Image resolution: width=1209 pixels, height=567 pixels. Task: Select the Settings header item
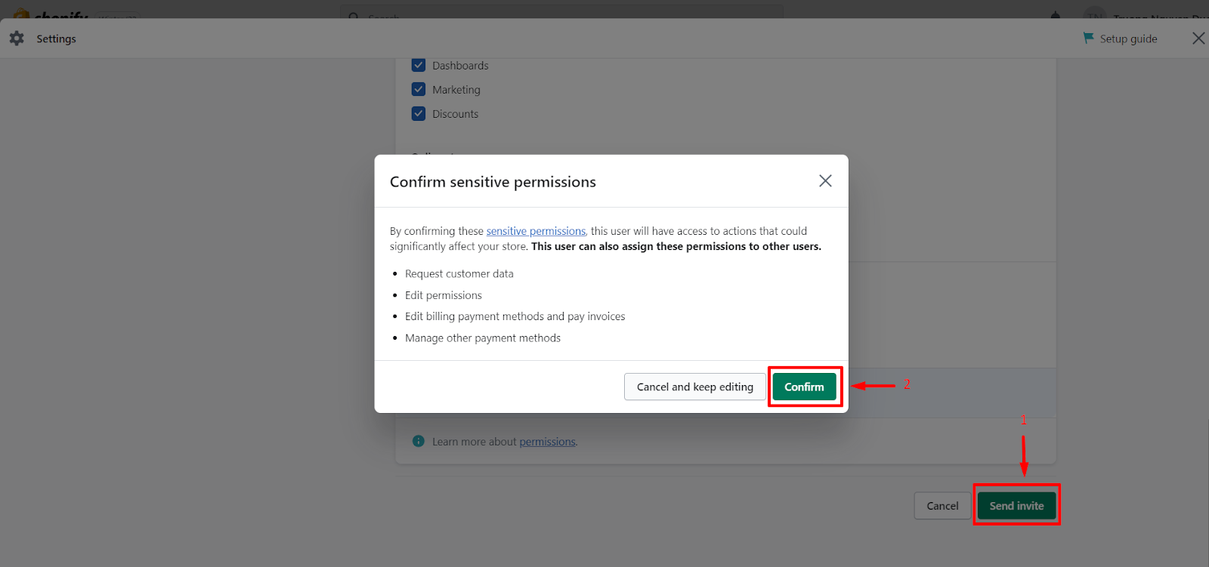pyautogui.click(x=56, y=38)
